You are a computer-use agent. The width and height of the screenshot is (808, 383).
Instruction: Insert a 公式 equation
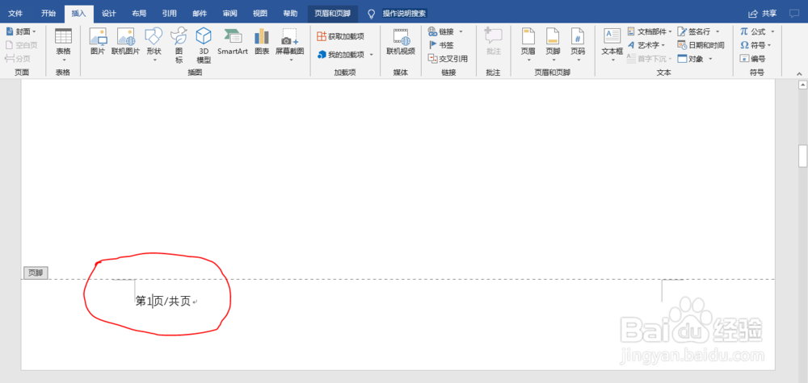point(753,32)
